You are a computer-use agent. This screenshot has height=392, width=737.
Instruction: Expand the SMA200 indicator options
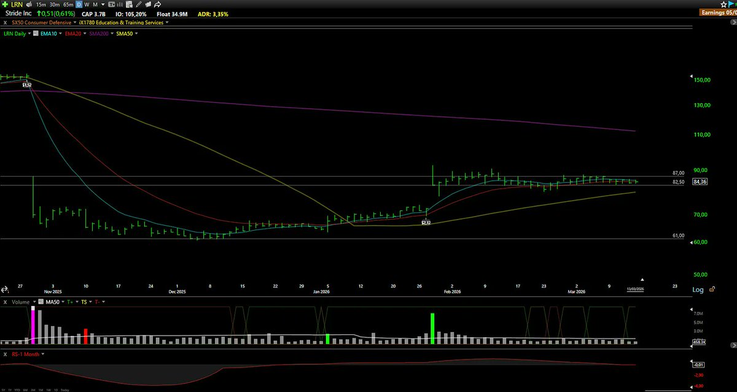coord(98,34)
